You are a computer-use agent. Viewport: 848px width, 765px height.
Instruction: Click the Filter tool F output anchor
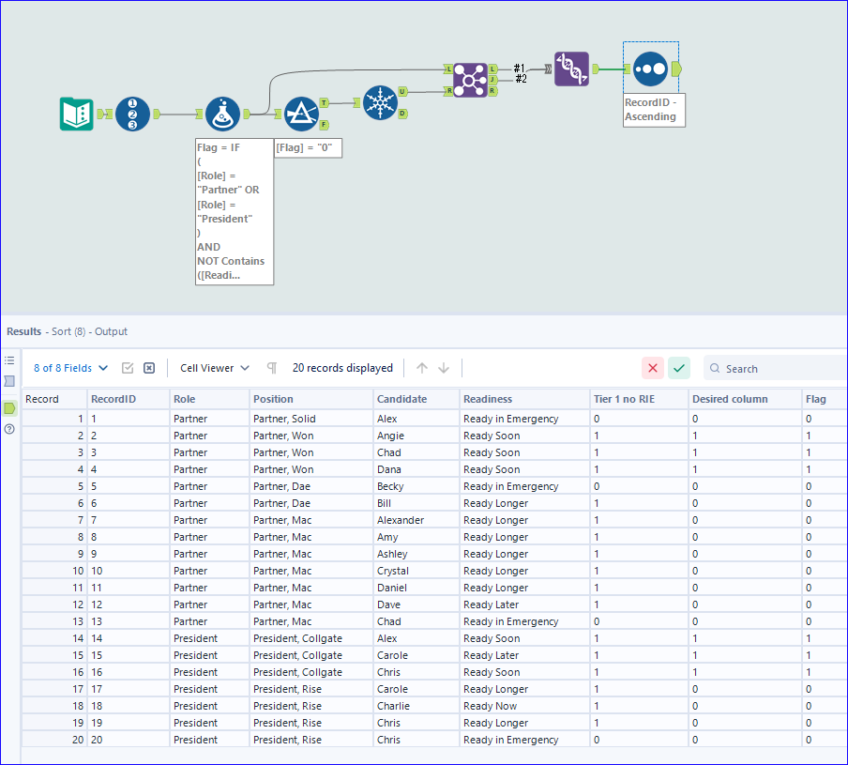pos(324,125)
